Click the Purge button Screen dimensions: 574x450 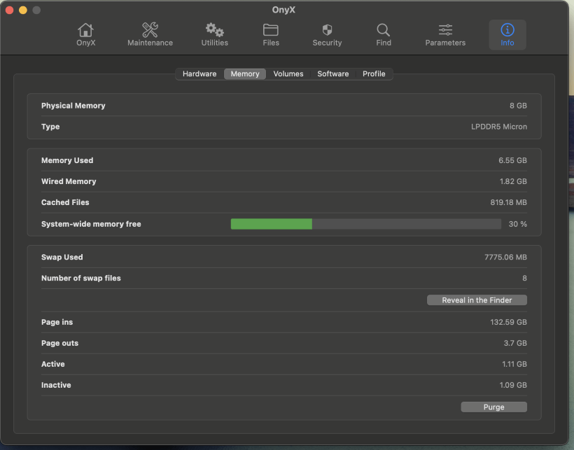tap(493, 407)
